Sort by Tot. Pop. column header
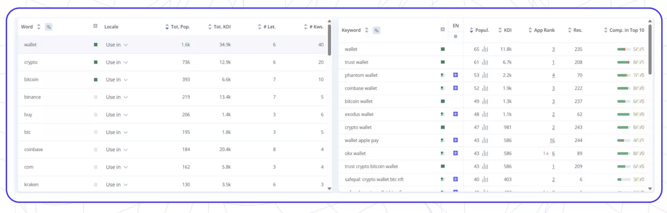This screenshot has width=667, height=213. tap(177, 27)
